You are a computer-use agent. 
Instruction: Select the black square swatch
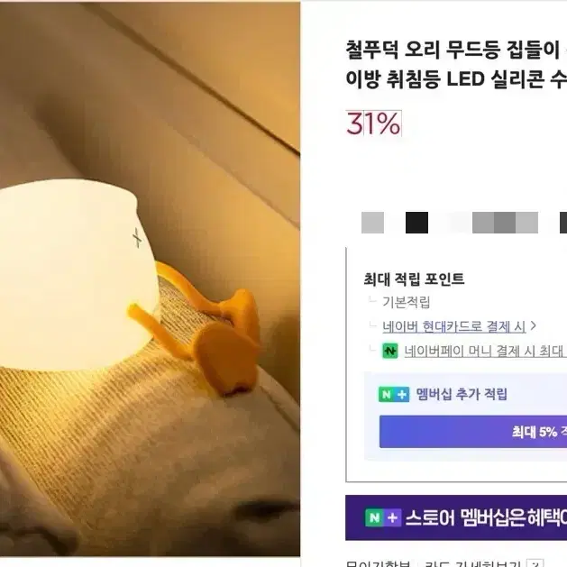click(x=416, y=223)
